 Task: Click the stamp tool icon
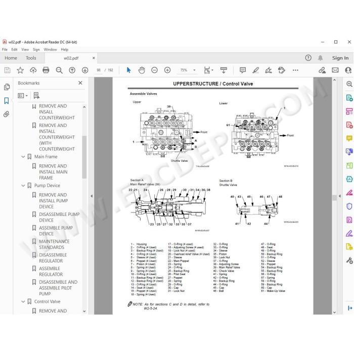point(282,70)
